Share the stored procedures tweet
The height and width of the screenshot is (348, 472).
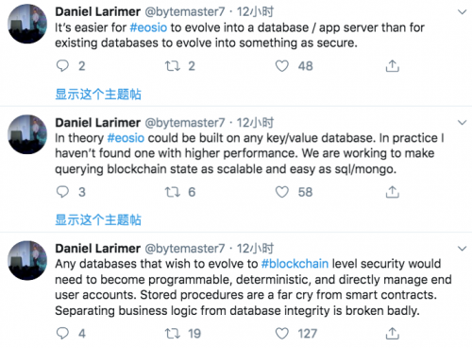(x=392, y=333)
